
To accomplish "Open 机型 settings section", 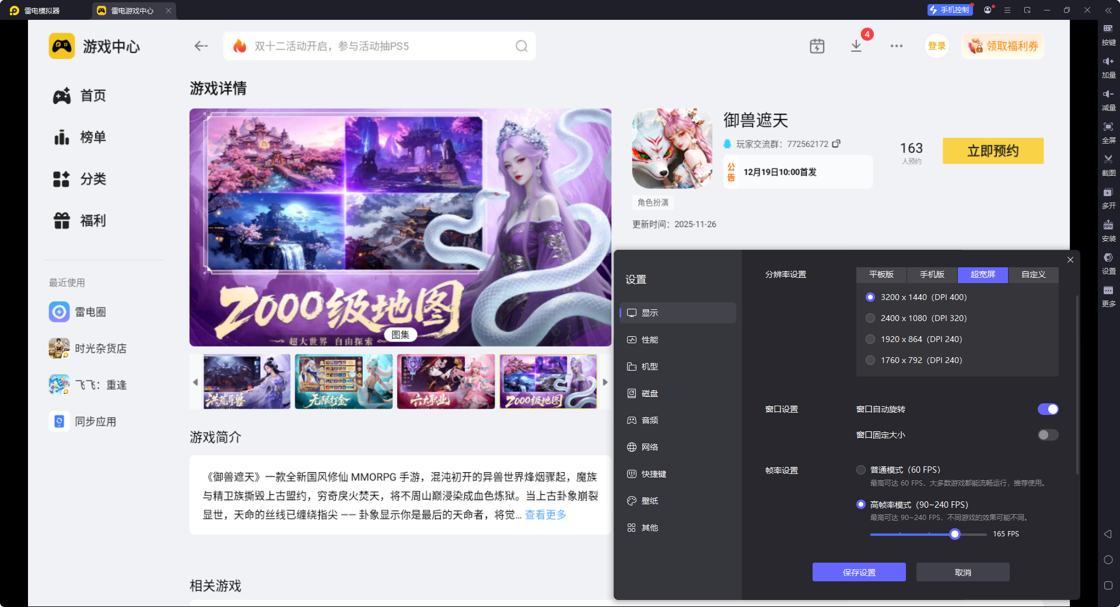I will pos(678,367).
